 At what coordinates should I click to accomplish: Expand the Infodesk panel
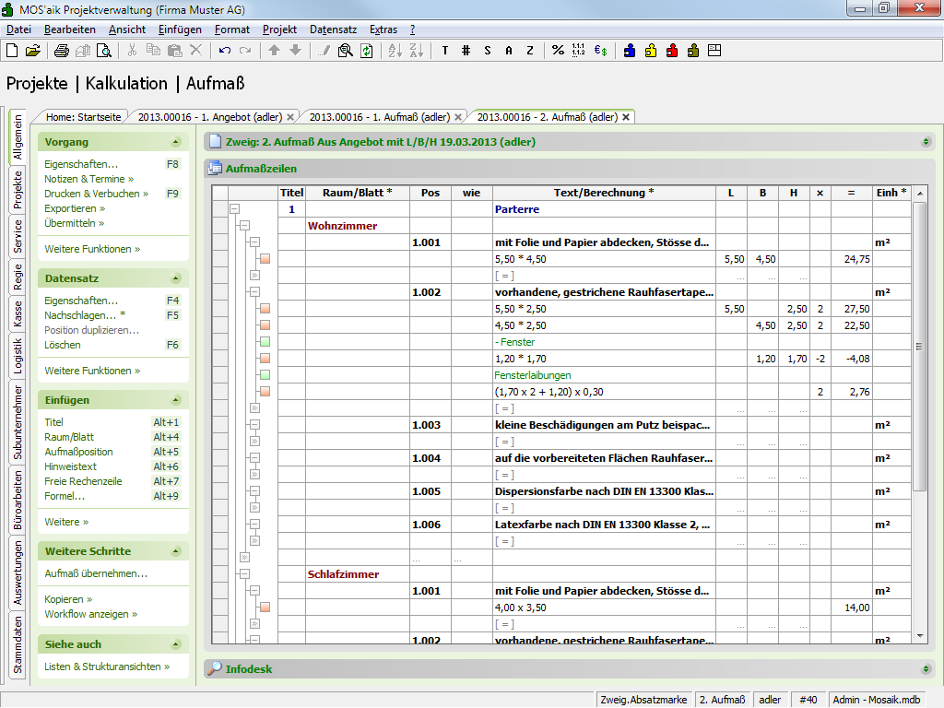click(x=926, y=668)
